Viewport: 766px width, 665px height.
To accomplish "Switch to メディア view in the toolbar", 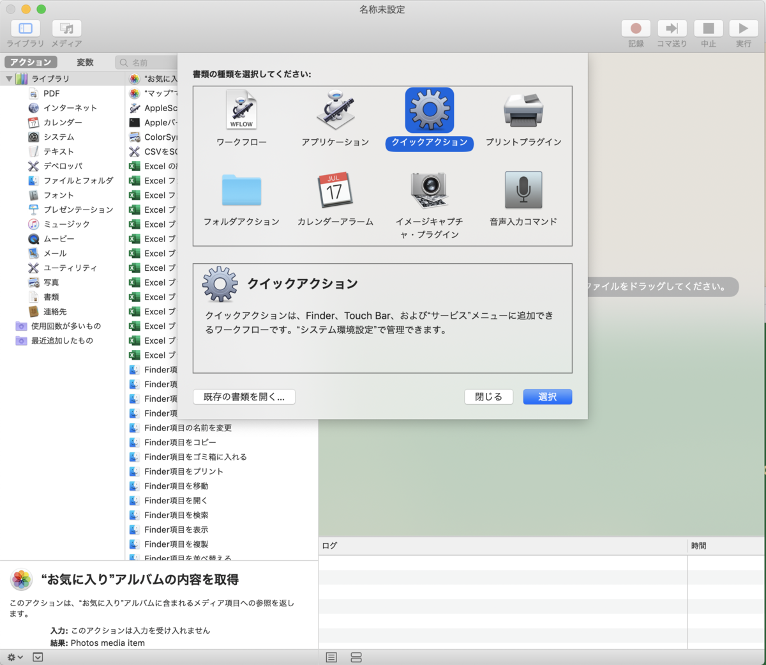I will point(66,30).
